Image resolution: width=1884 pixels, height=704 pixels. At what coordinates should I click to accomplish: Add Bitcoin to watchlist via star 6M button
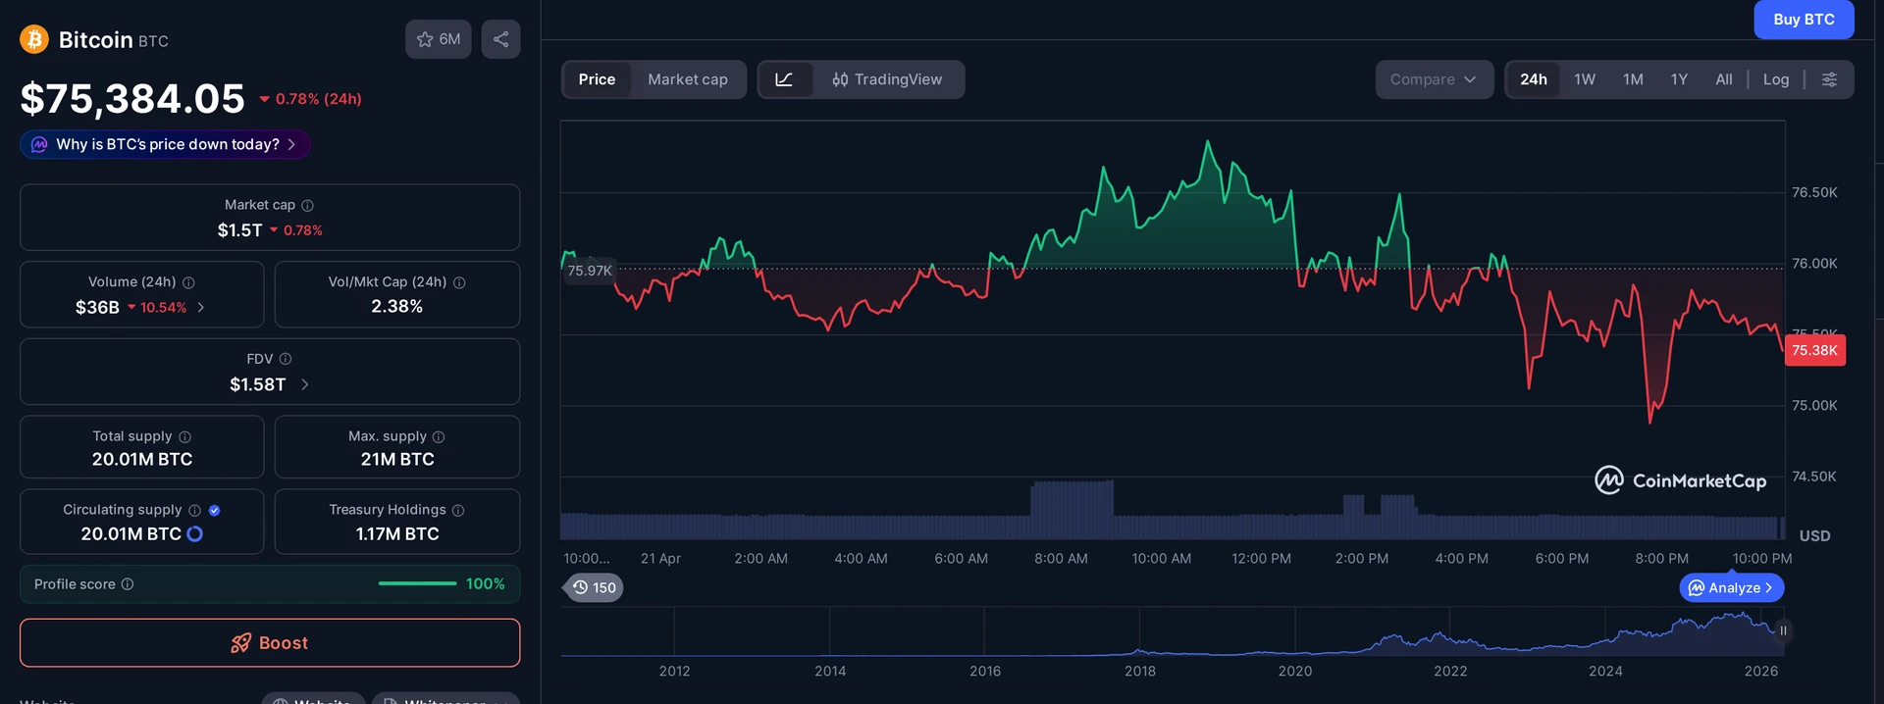(x=439, y=39)
